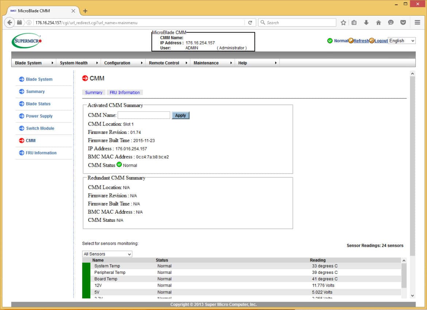Open FRU Information link in sidebar
The image size is (427, 310).
tap(41, 153)
